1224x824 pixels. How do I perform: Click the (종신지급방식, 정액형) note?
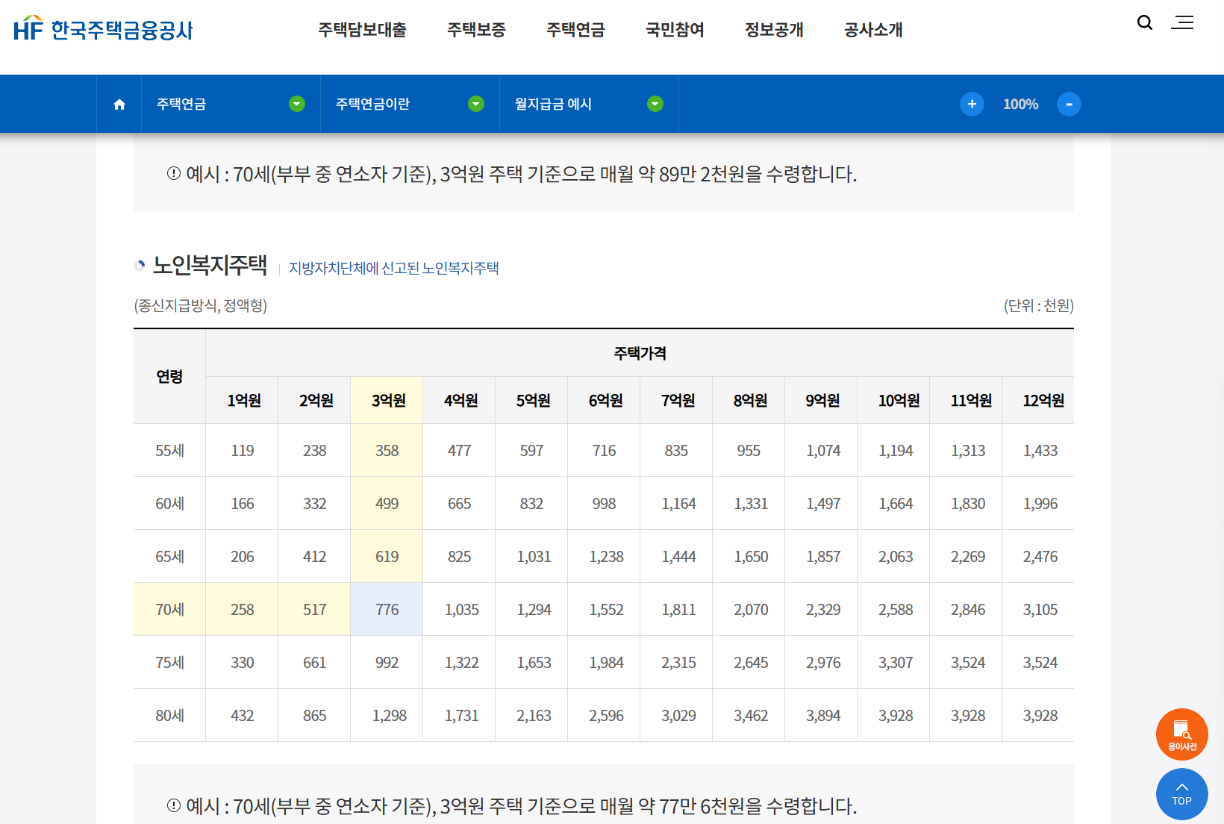[x=201, y=305]
